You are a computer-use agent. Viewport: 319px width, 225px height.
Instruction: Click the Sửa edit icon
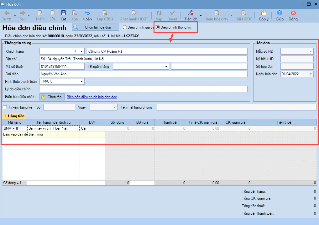coord(53,16)
